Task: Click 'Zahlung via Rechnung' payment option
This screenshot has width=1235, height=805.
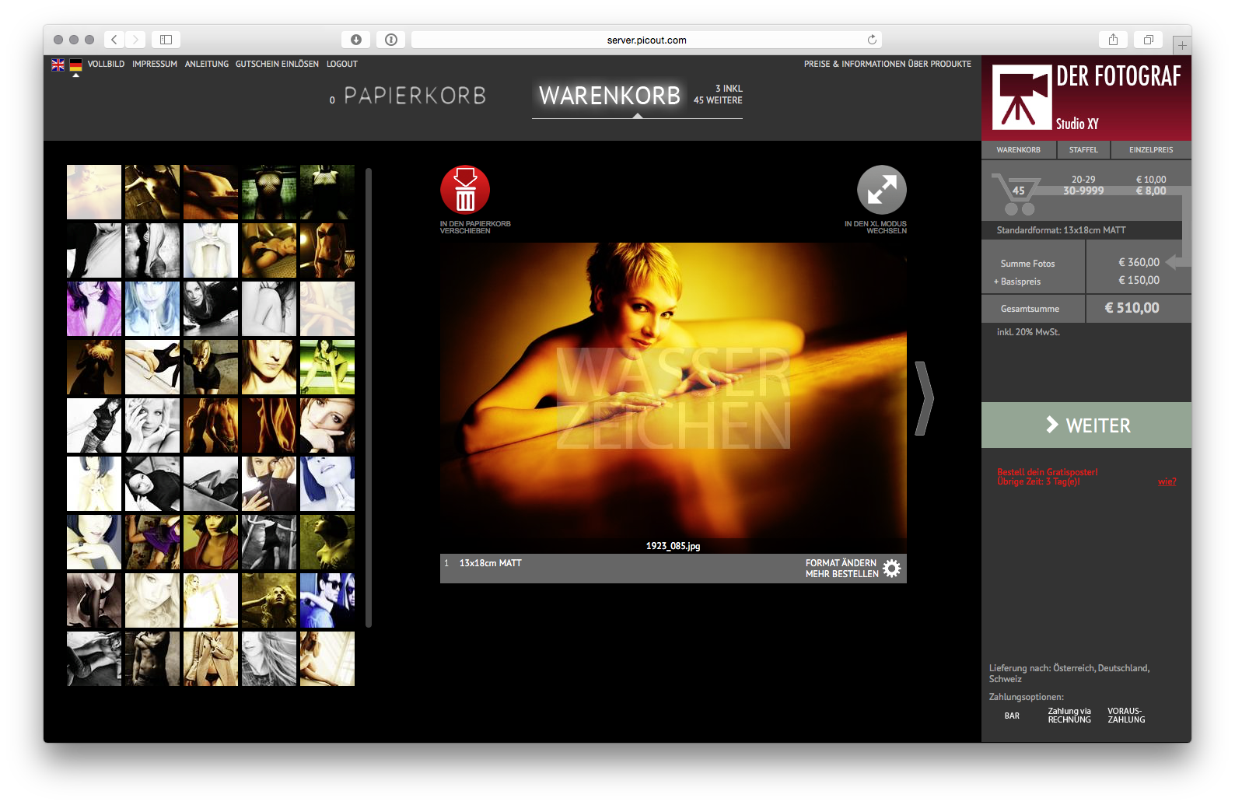Action: point(1069,716)
